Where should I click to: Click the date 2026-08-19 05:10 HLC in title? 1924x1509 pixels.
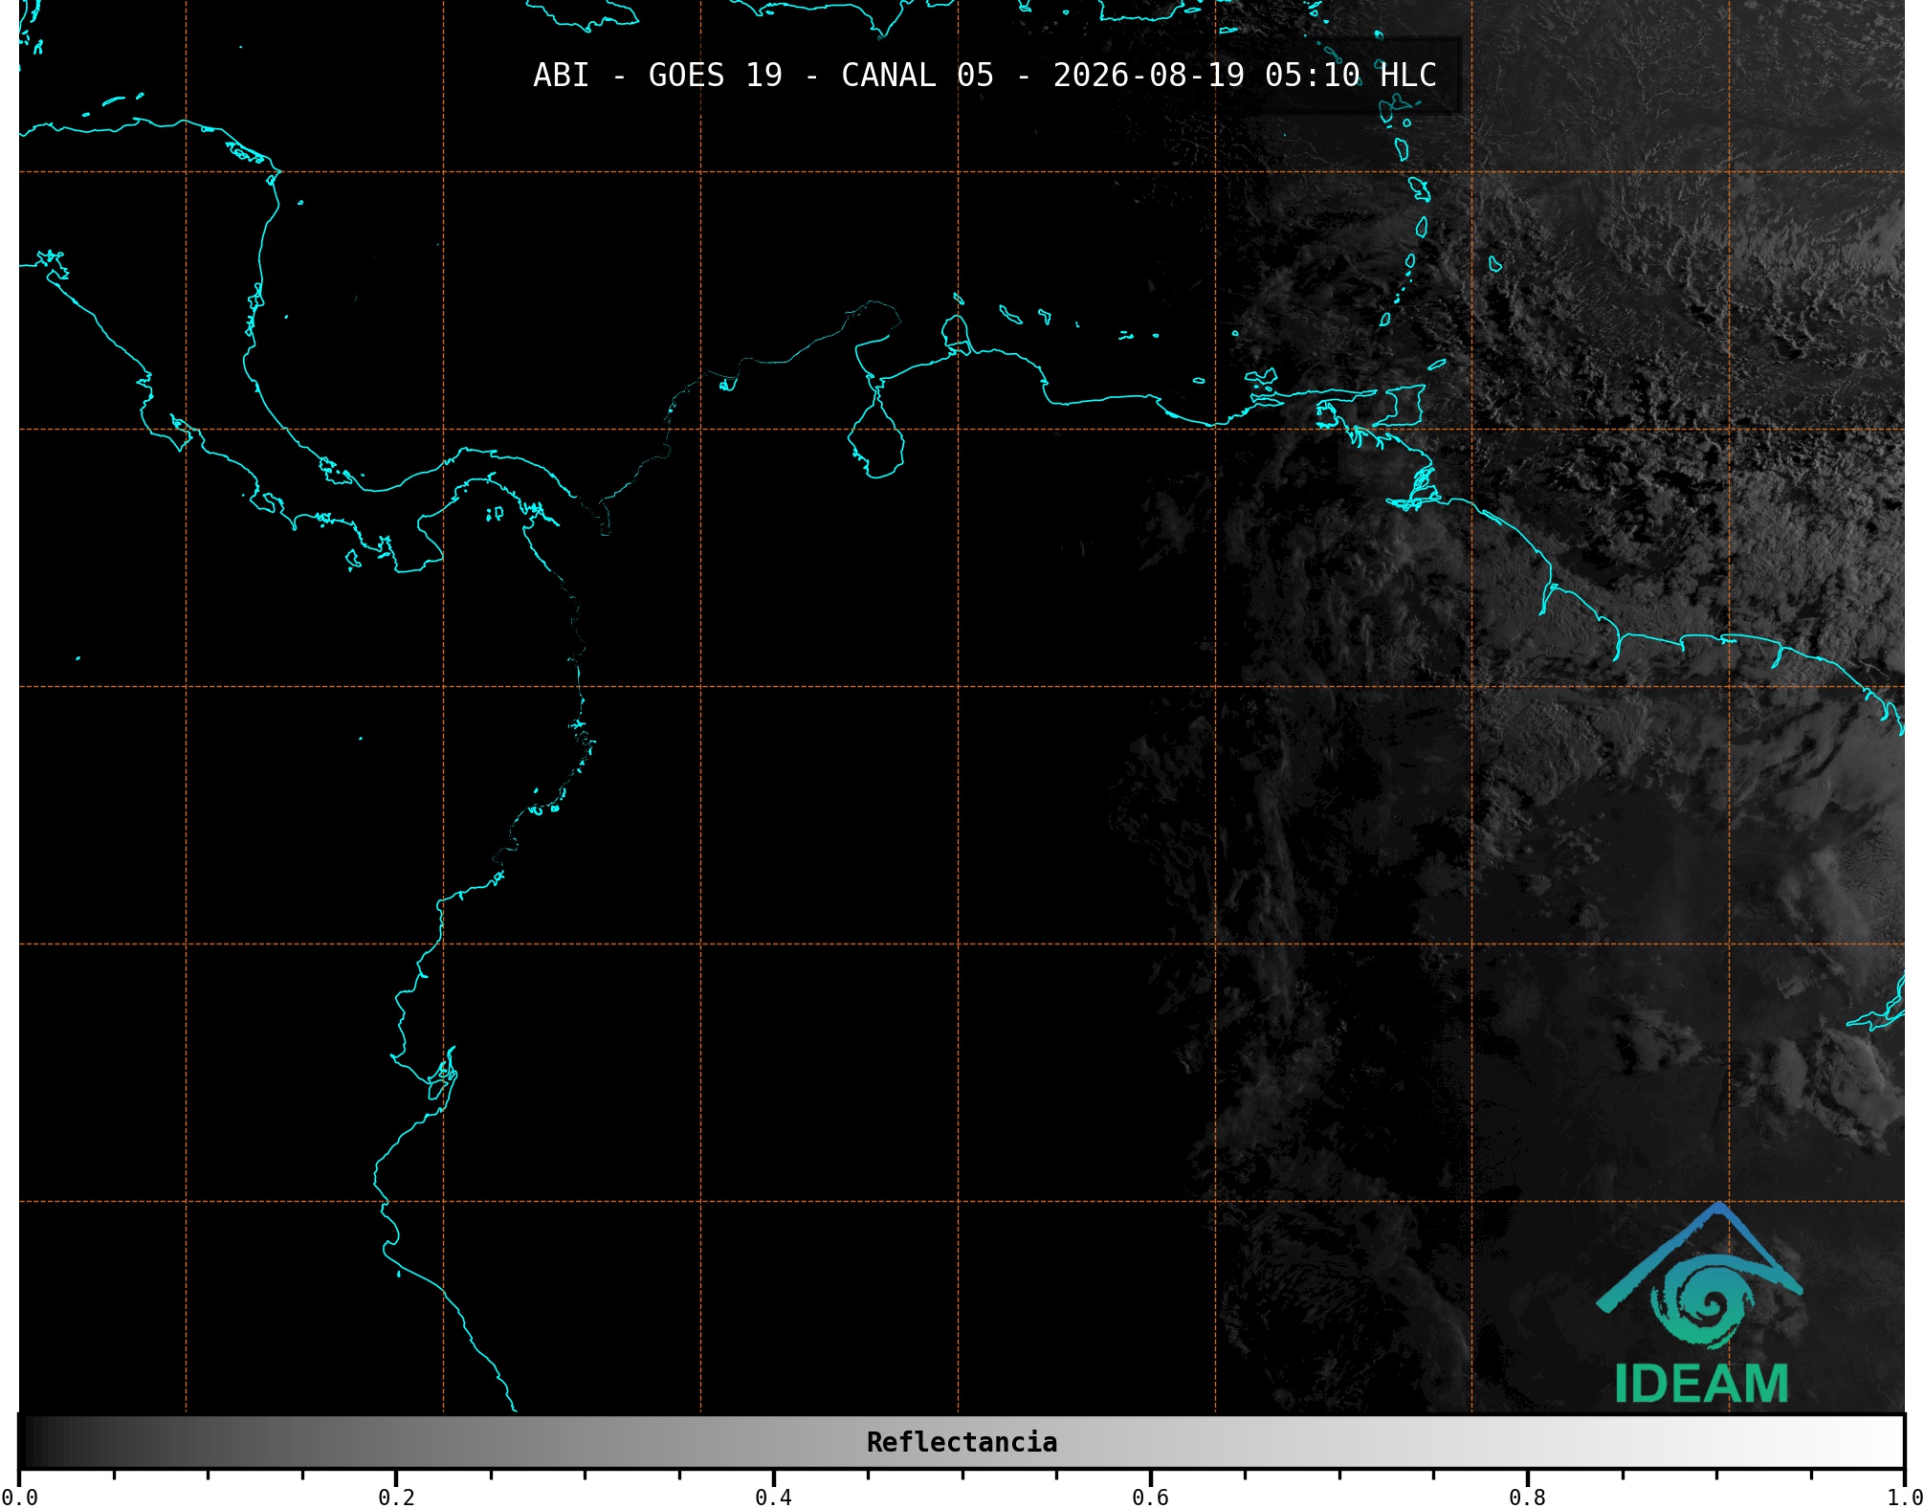pos(1245,75)
